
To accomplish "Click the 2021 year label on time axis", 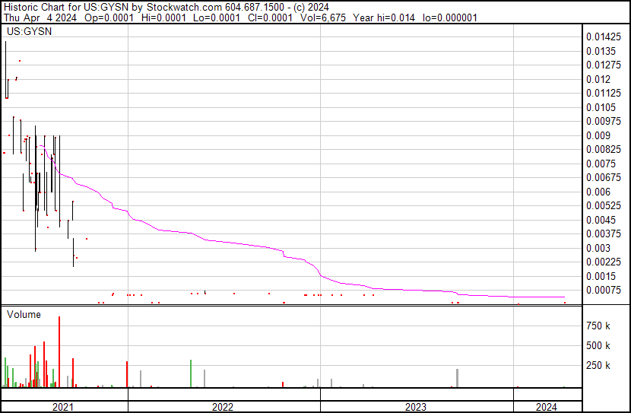I will 63,407.
